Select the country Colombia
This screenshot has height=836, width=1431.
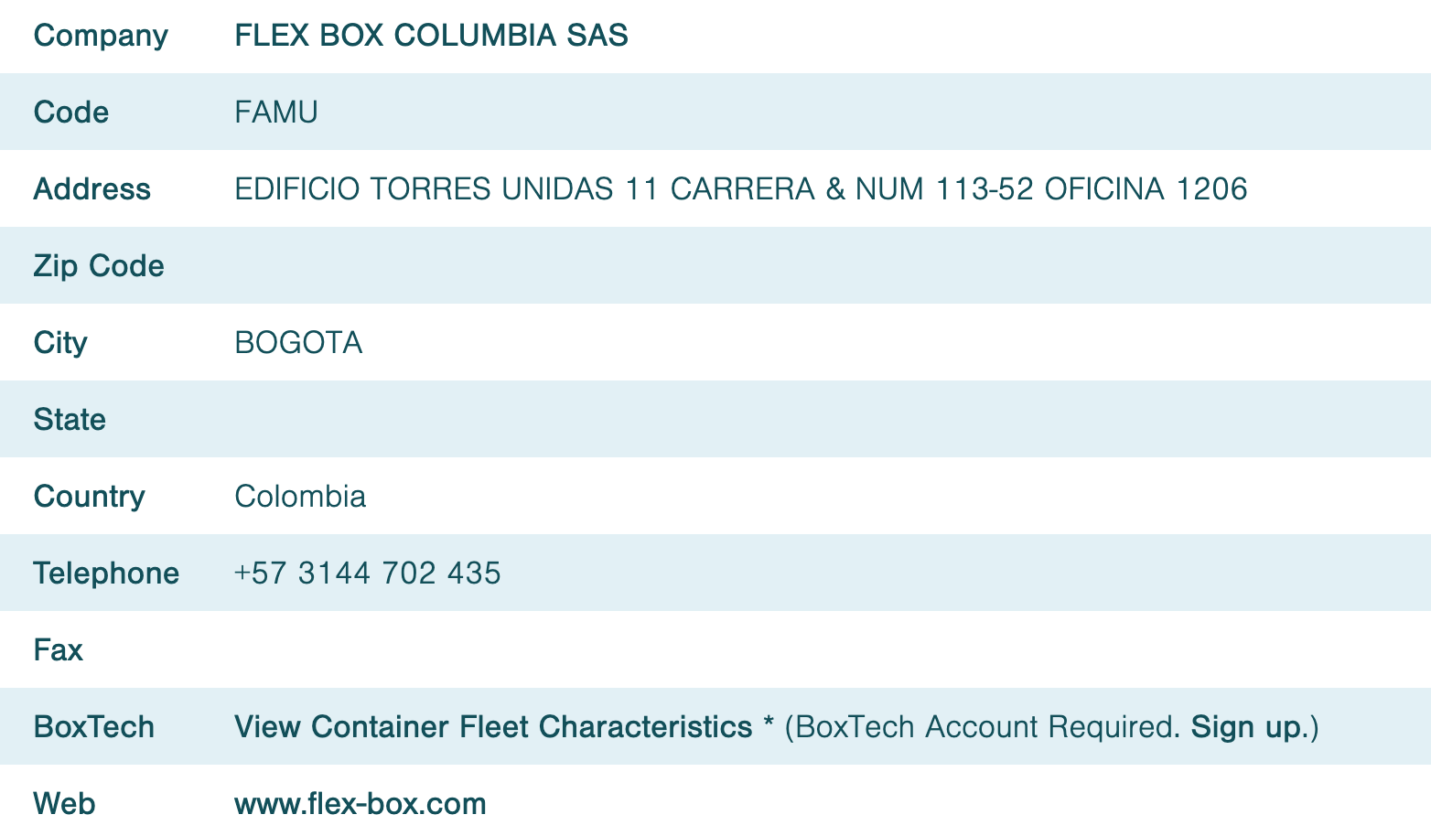[x=300, y=496]
